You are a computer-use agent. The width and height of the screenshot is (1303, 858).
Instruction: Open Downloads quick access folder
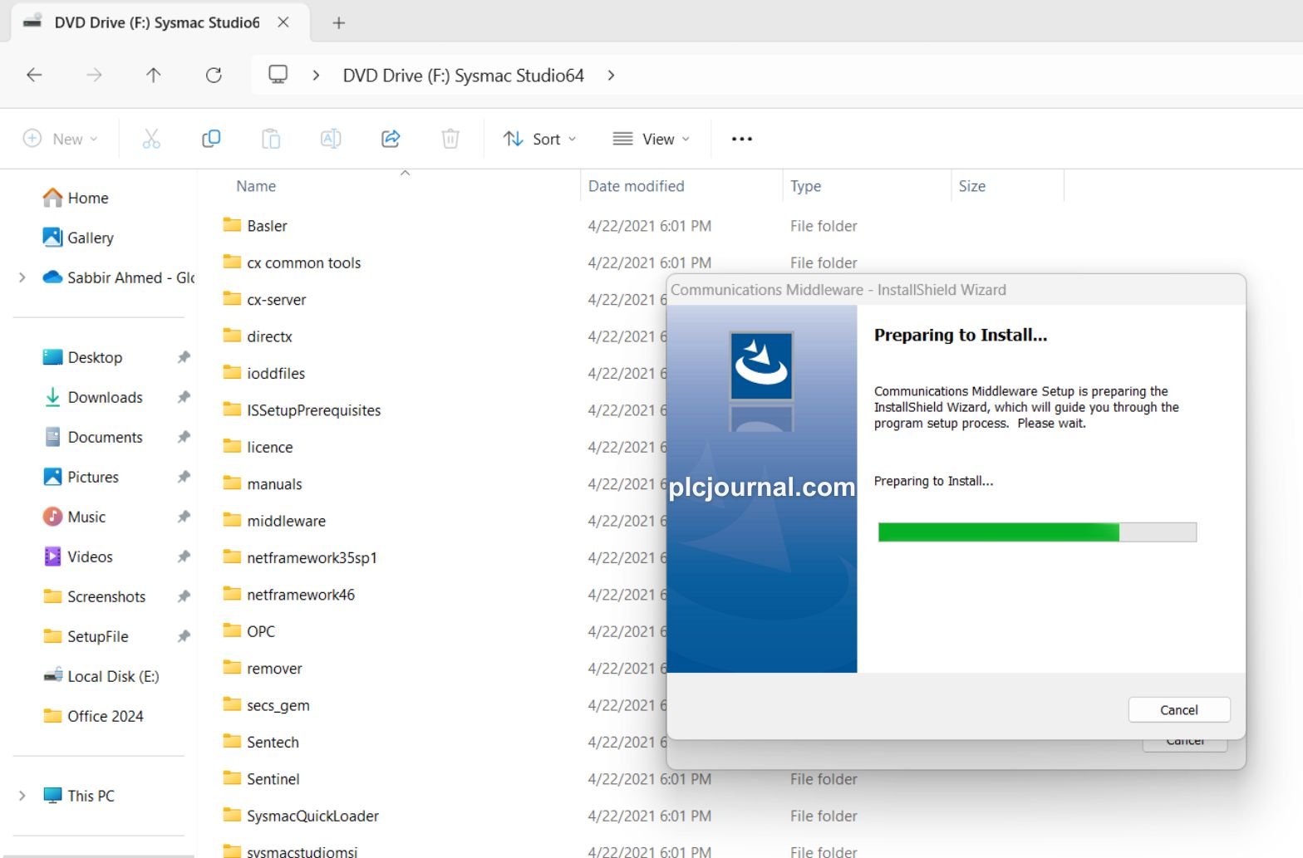click(x=93, y=397)
